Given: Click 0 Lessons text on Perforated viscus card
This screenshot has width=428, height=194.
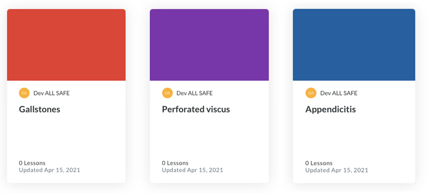Looking at the screenshot, I should point(175,163).
